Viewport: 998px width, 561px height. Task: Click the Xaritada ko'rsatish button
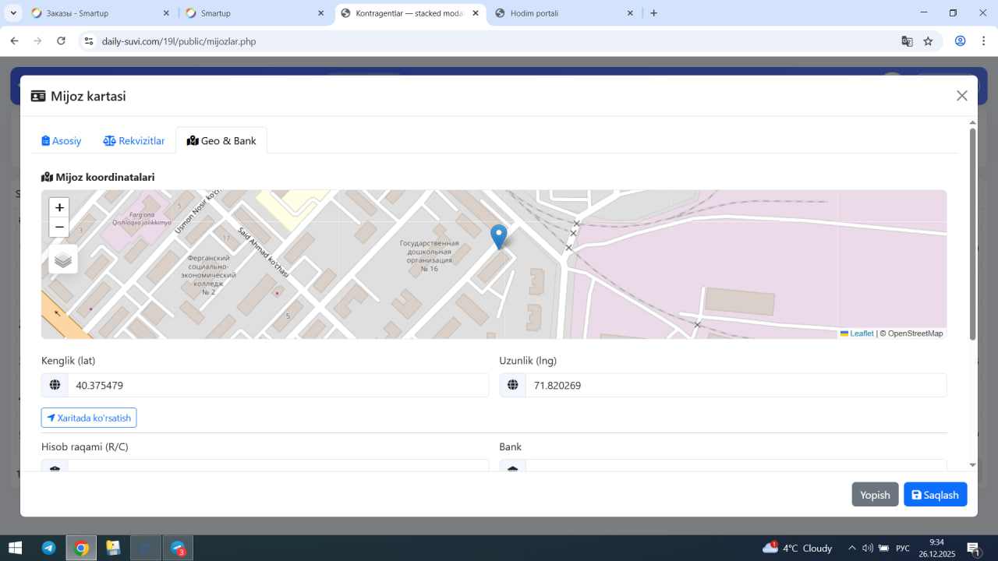89,418
